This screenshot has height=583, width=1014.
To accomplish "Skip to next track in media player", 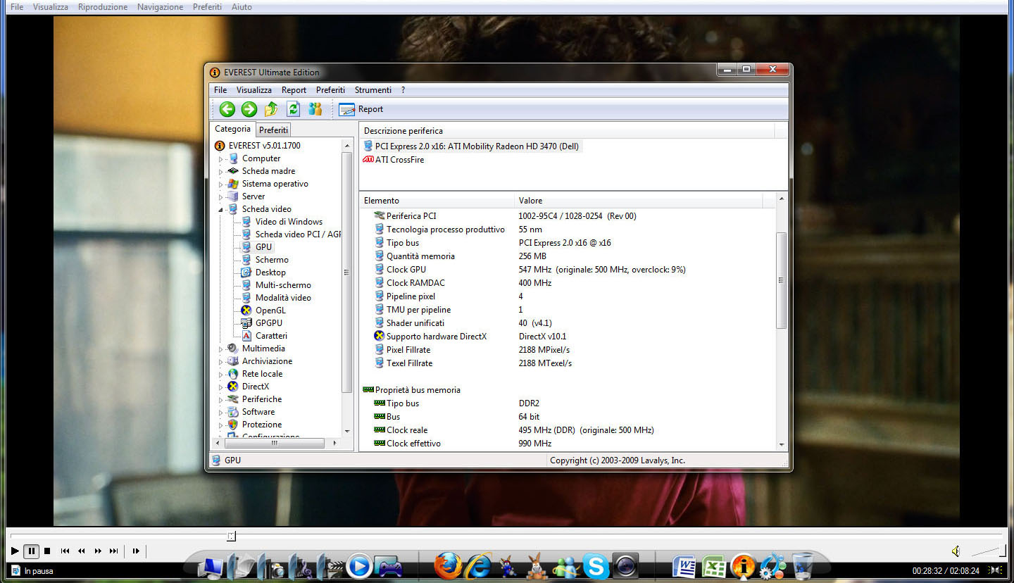I will (113, 551).
